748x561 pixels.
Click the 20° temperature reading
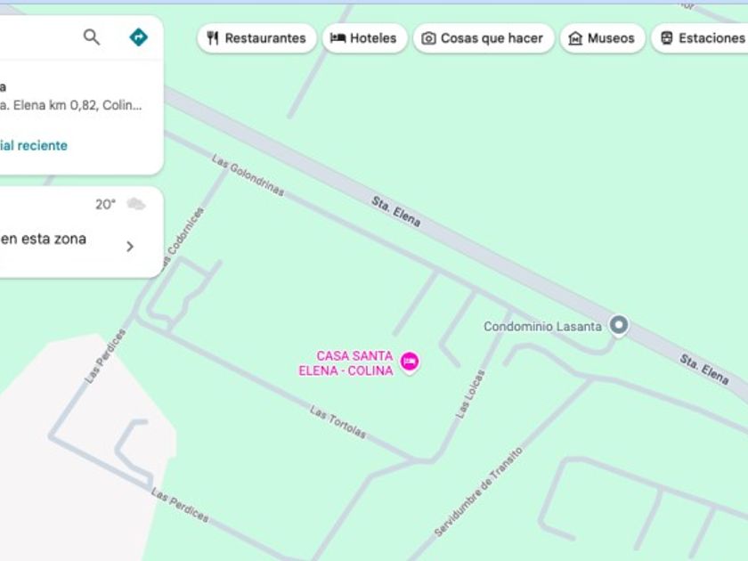[x=105, y=204]
